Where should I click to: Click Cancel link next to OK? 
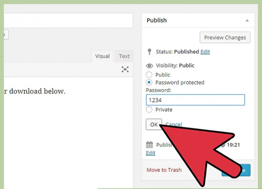tap(174, 124)
